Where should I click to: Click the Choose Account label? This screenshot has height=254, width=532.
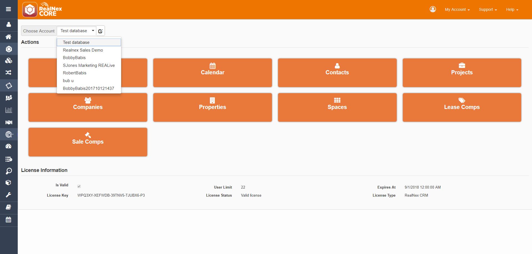(39, 31)
